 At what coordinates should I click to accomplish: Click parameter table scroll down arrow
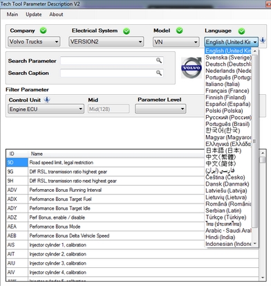coord(263,278)
